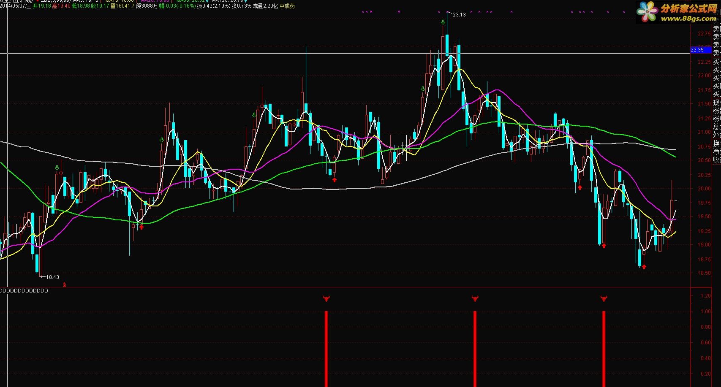
Task: Click the 18.43 lowest price label
Action: [52, 277]
